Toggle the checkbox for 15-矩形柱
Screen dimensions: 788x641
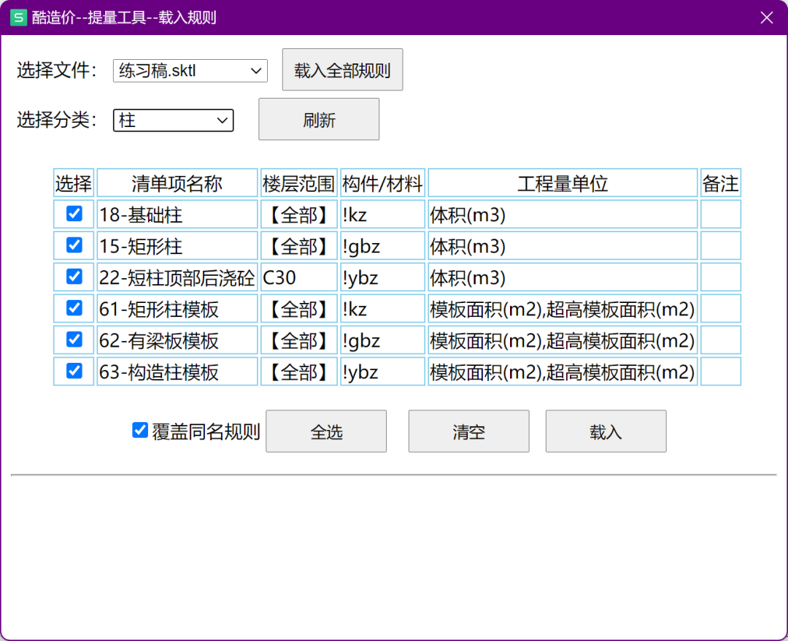74,245
